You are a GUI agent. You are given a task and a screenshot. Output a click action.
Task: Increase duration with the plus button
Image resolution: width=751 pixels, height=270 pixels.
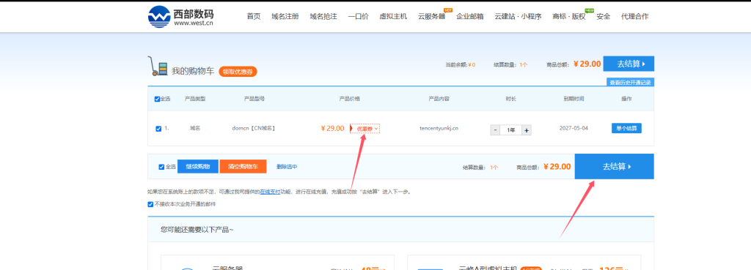pyautogui.click(x=527, y=130)
